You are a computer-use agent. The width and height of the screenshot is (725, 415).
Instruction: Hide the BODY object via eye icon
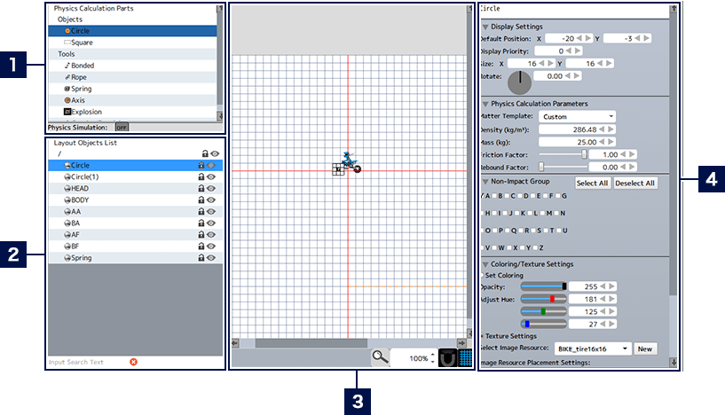pos(211,200)
